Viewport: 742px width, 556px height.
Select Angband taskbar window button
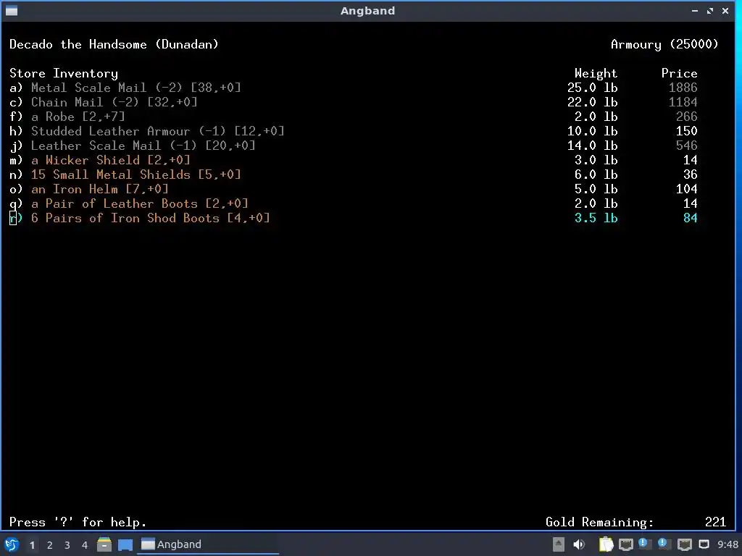(208, 544)
